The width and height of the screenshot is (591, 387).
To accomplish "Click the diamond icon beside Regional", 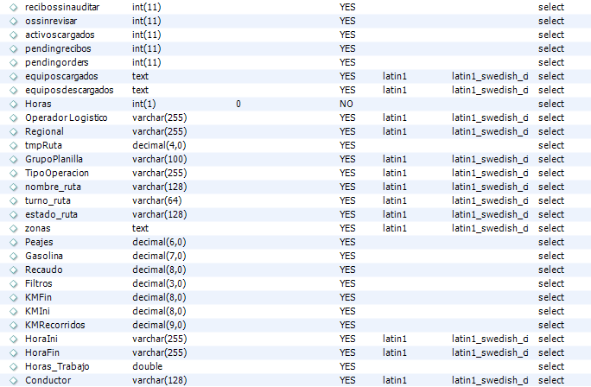I will [x=14, y=131].
